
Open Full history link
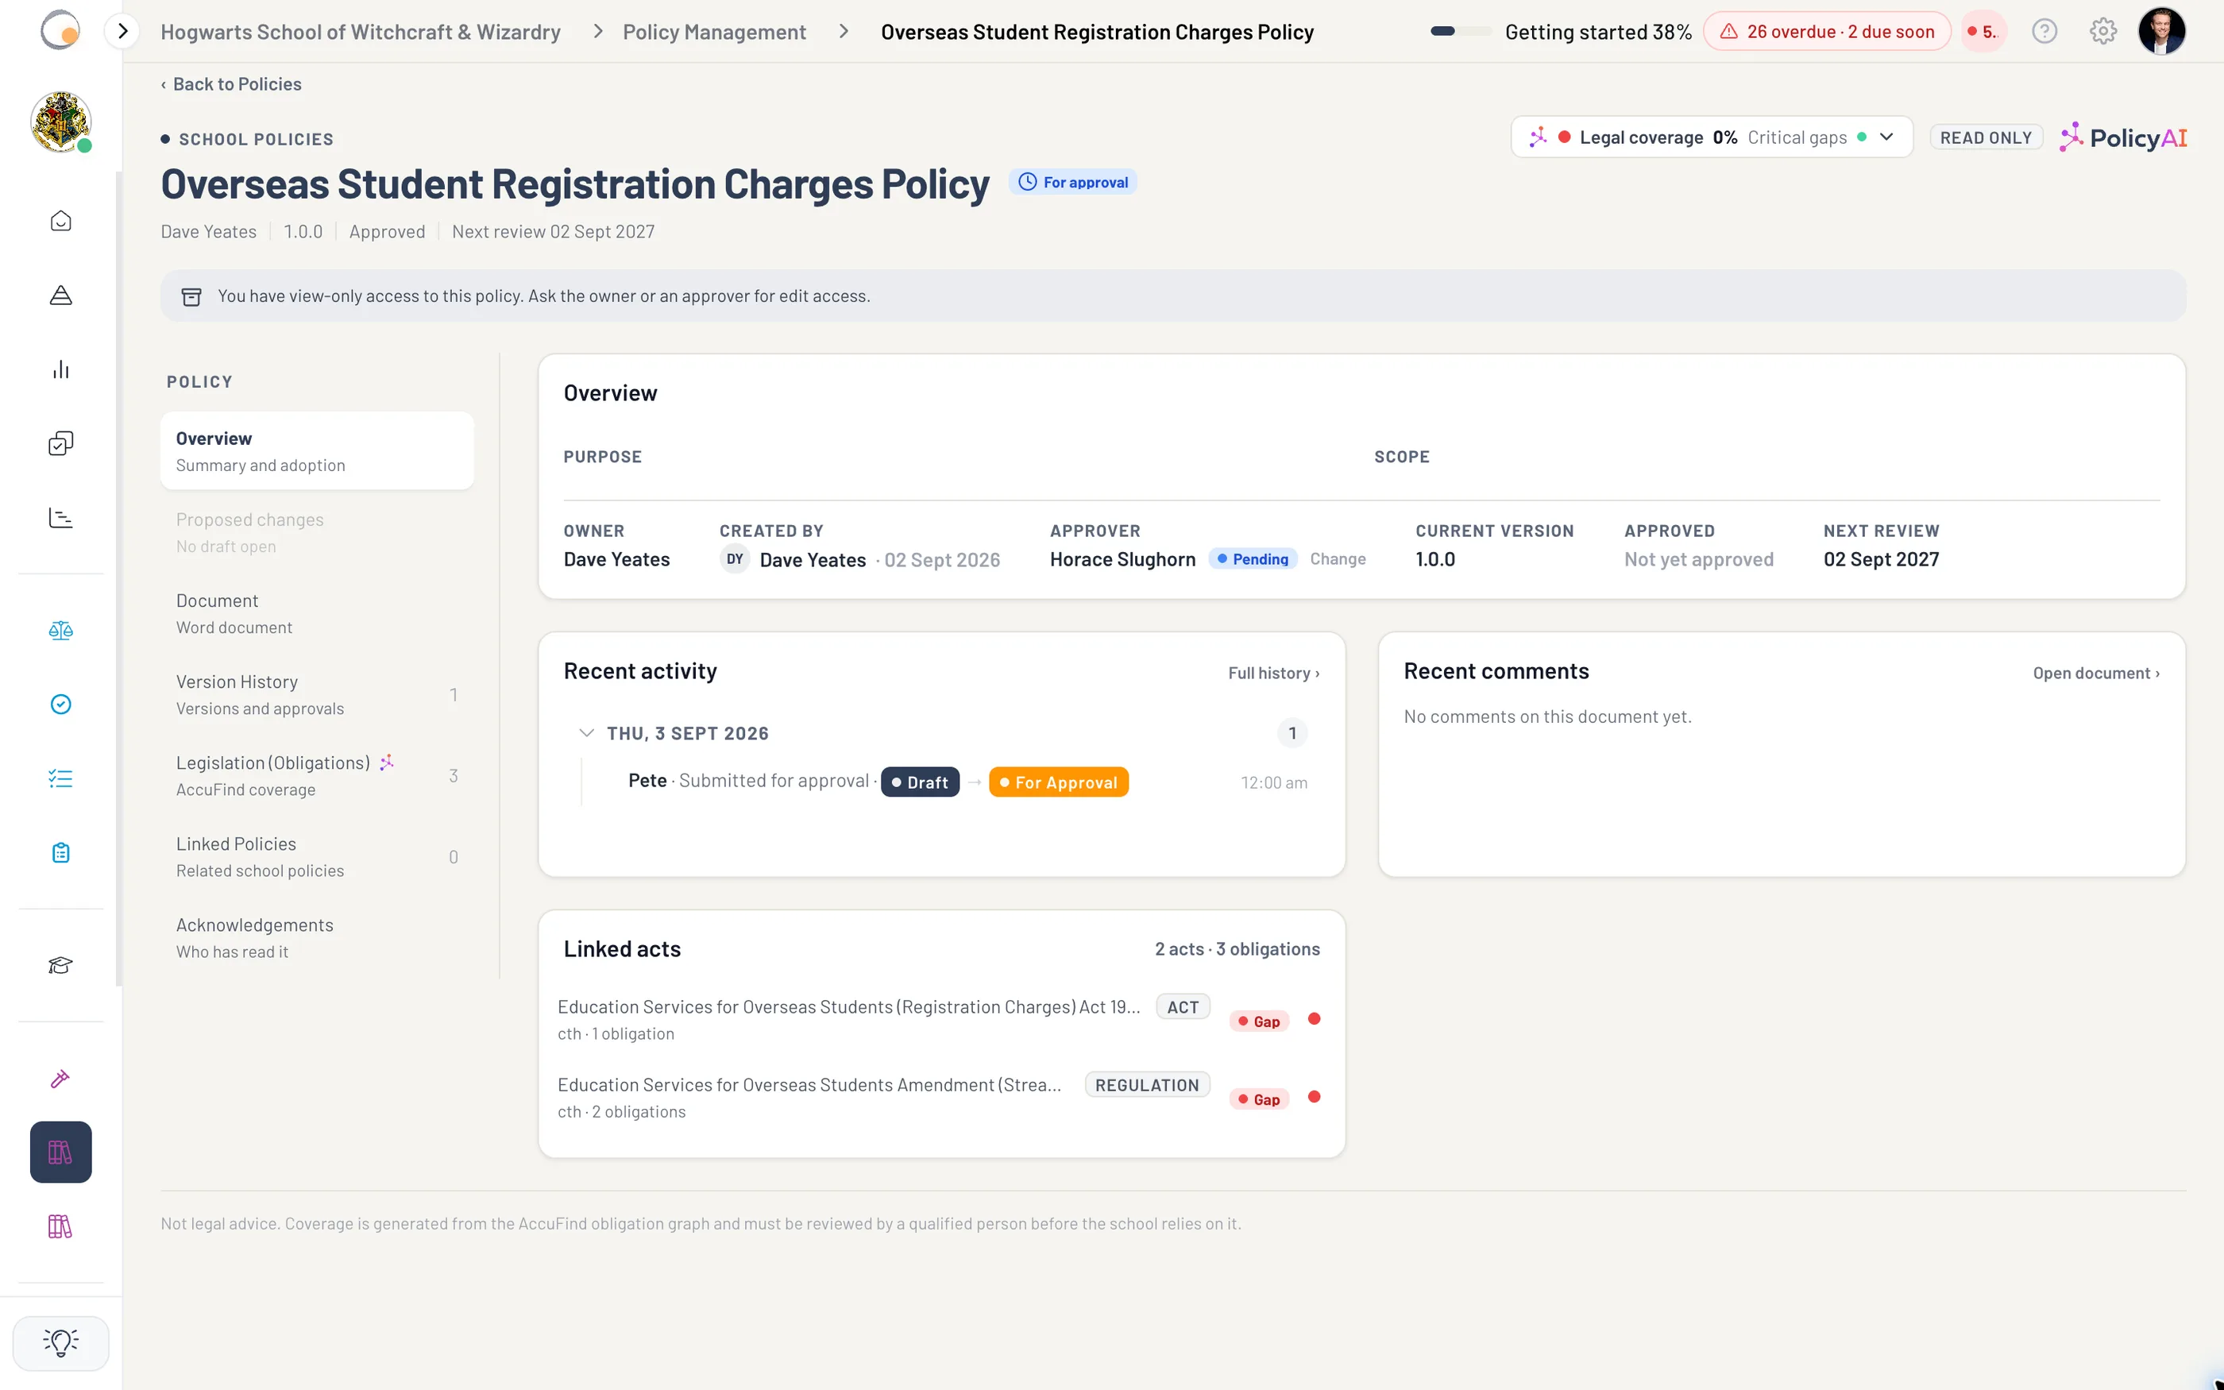click(x=1274, y=673)
